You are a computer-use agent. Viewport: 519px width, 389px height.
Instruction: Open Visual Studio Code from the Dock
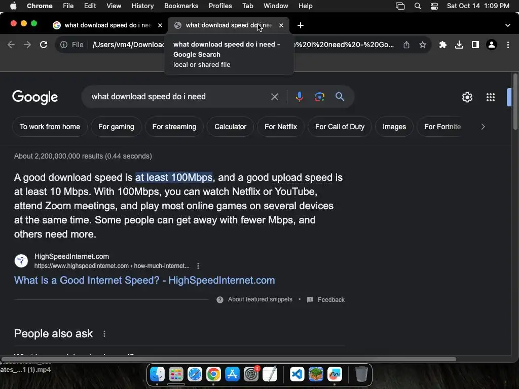click(x=297, y=374)
